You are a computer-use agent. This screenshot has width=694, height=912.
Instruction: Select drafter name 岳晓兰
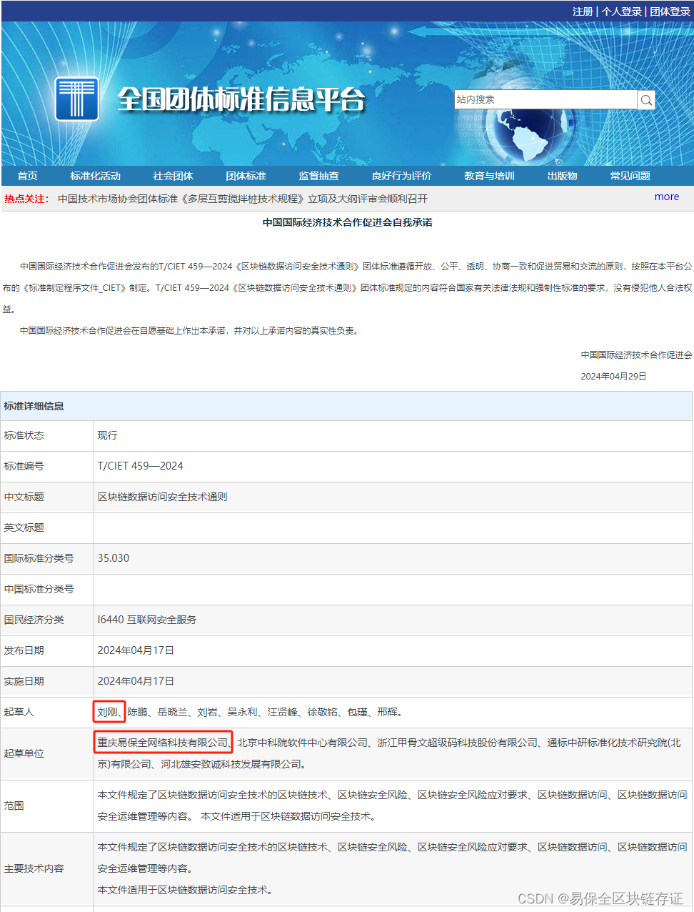pos(173,712)
